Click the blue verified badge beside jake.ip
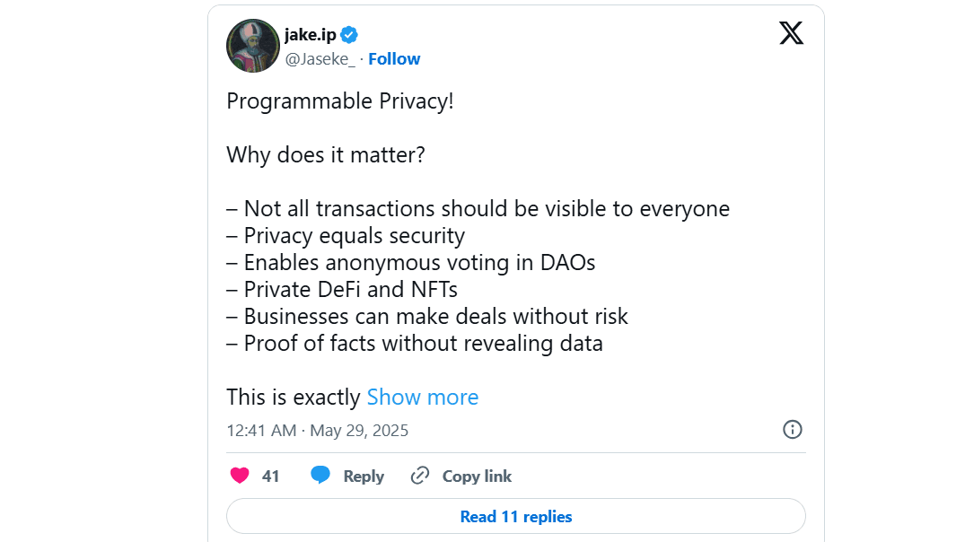The width and height of the screenshot is (965, 542). pos(349,35)
